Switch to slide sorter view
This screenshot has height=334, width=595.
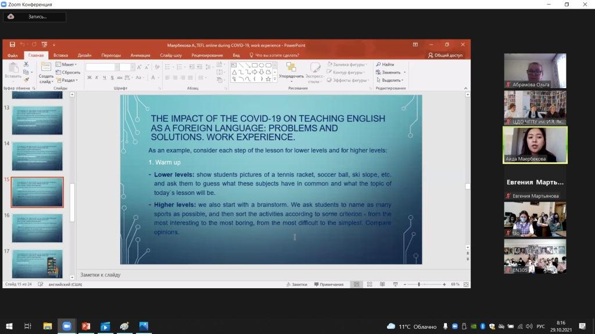coord(369,284)
